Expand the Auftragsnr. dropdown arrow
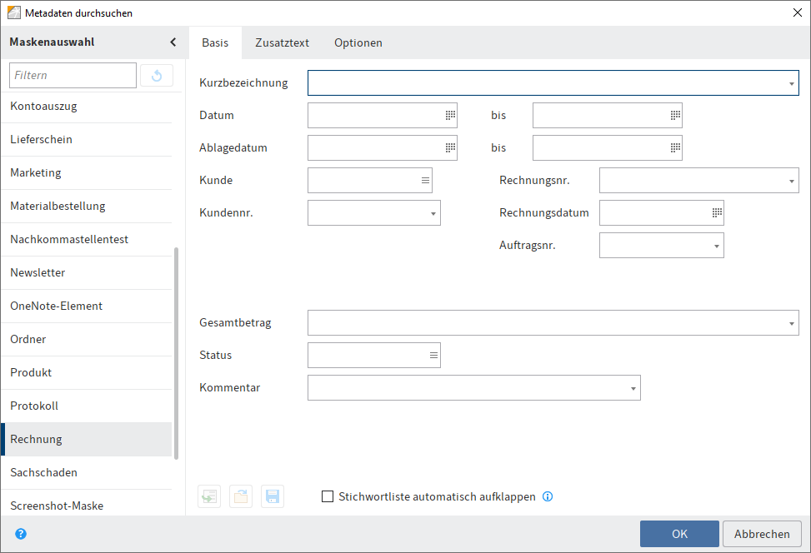 point(716,246)
